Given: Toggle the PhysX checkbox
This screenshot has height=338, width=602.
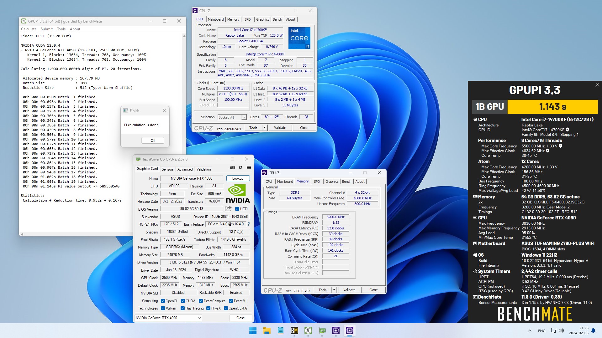Looking at the screenshot, I should pos(208,308).
